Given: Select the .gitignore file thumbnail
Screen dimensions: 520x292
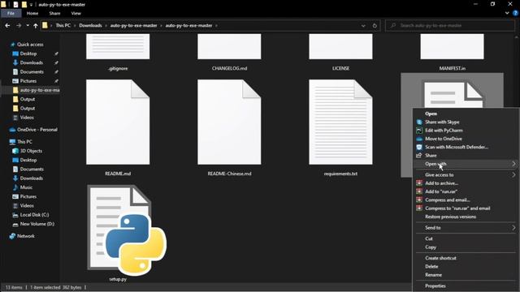Looking at the screenshot, I should 118,47.
